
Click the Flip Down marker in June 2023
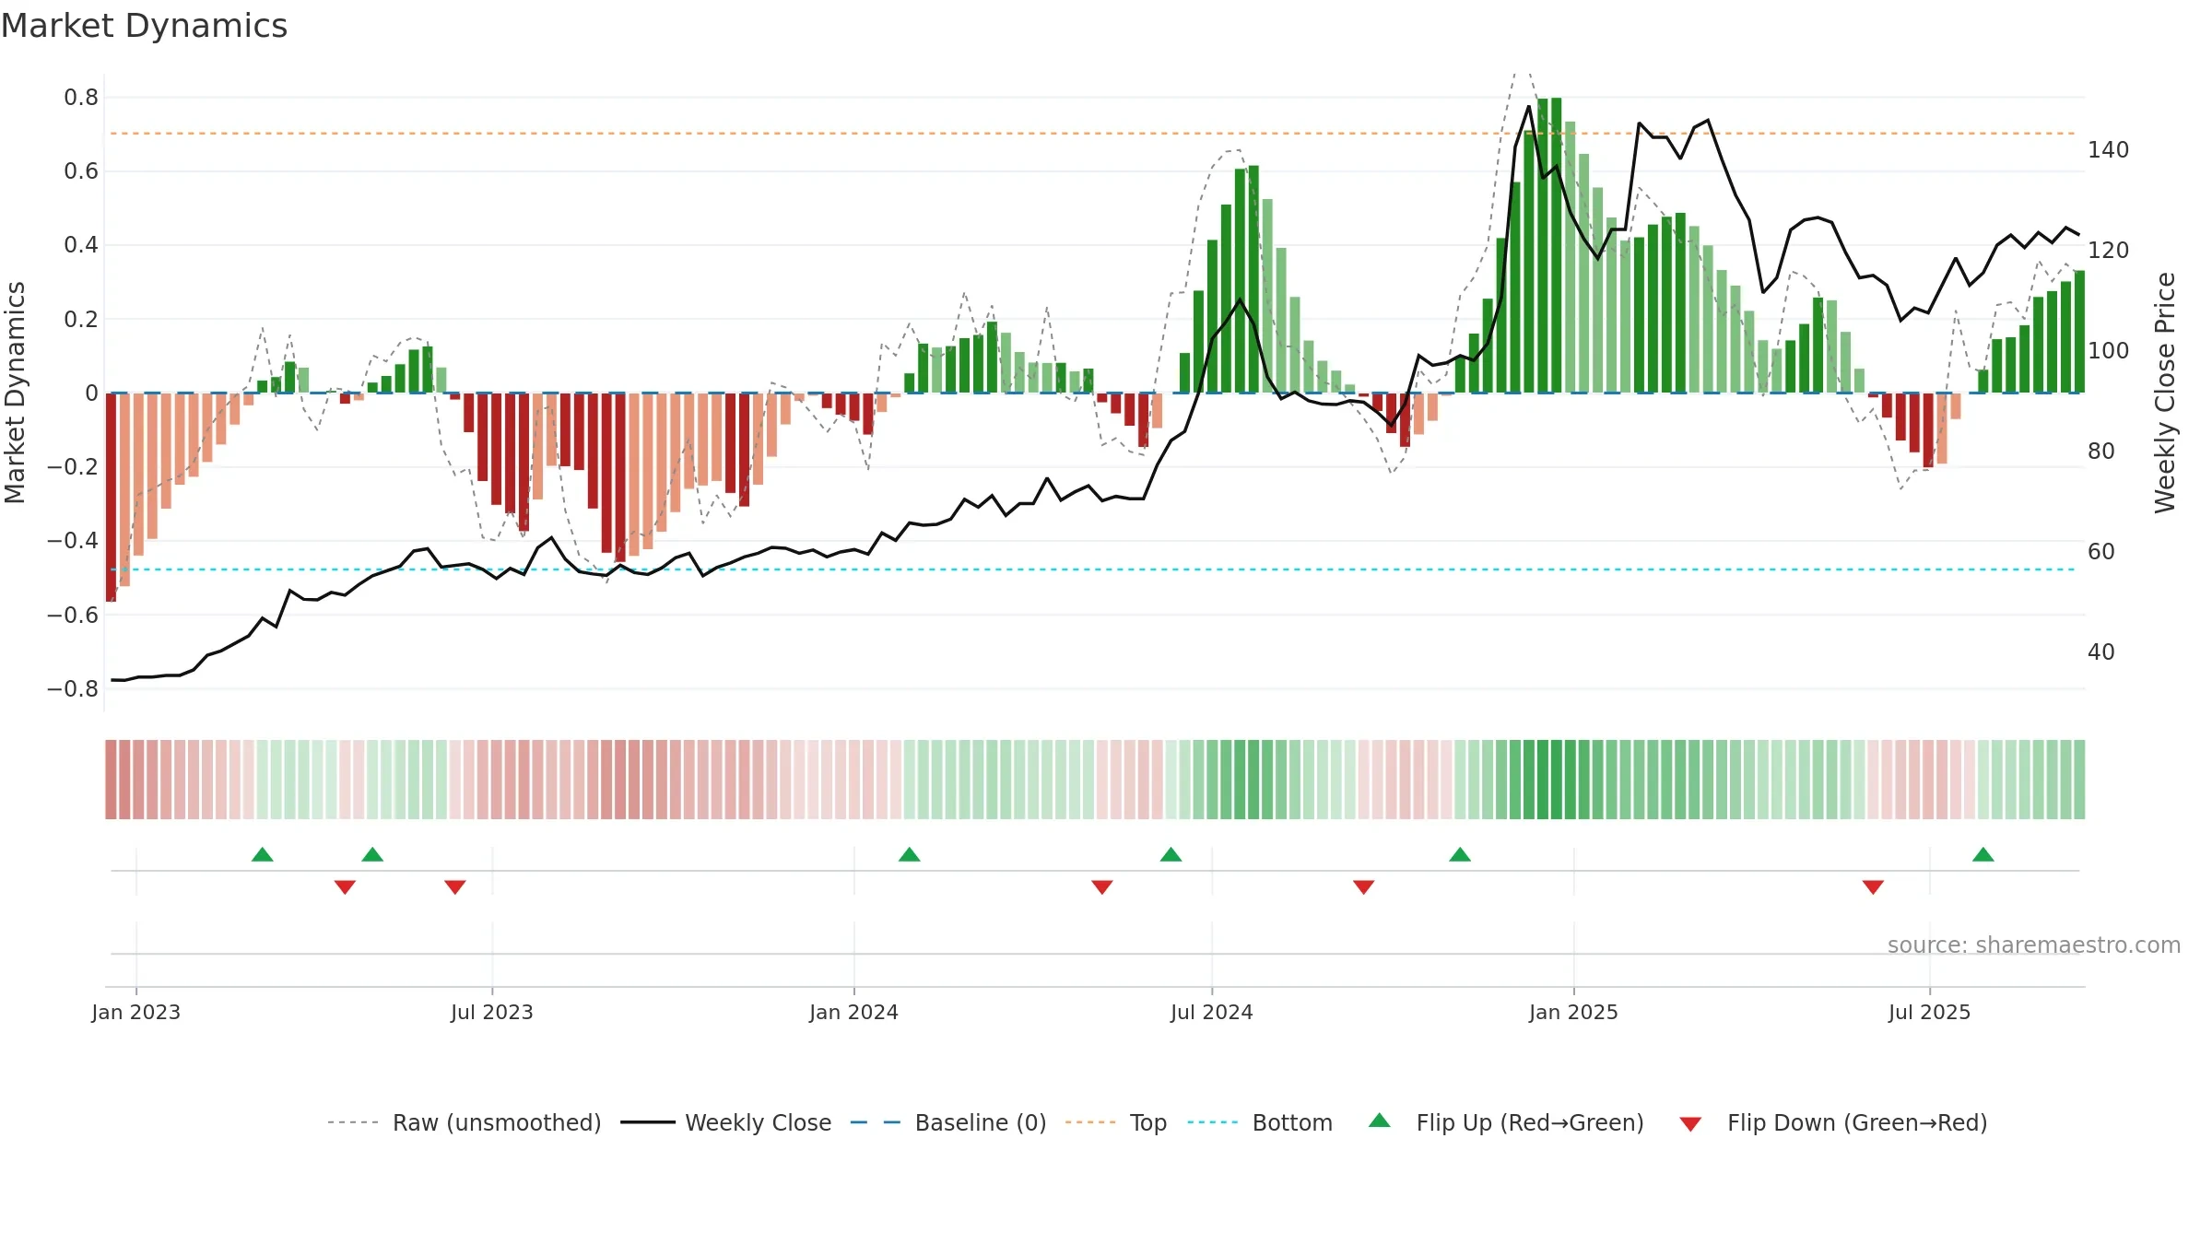(455, 887)
